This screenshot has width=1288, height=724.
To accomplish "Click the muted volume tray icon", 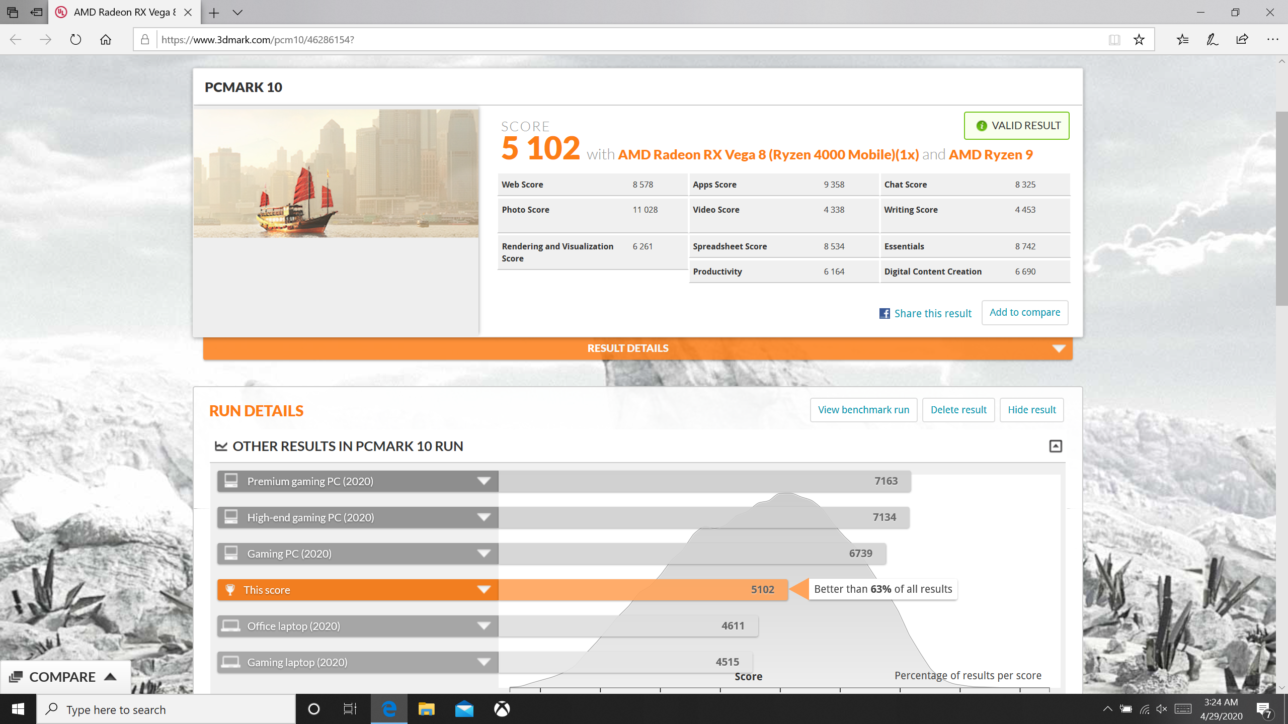I will [x=1162, y=709].
